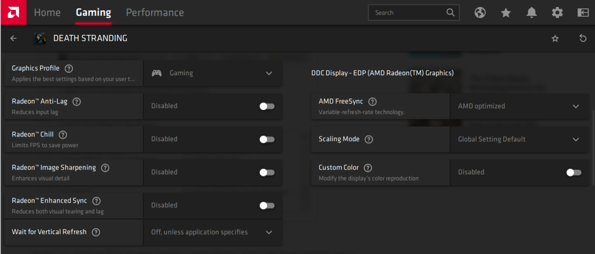Click the sidebar panel toggle icon
This screenshot has width=595, height=254.
(583, 13)
